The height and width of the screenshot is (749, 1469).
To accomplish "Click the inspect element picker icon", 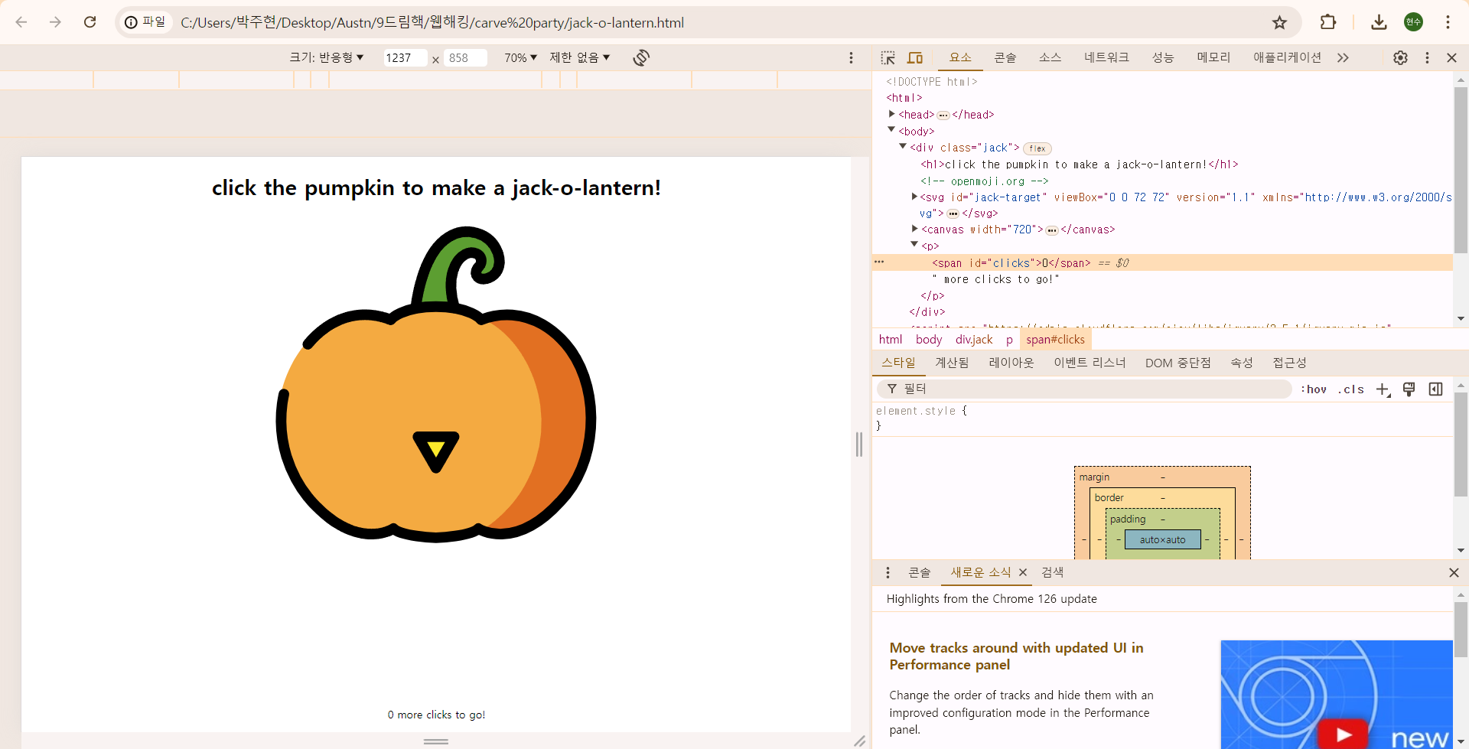I will tap(888, 58).
